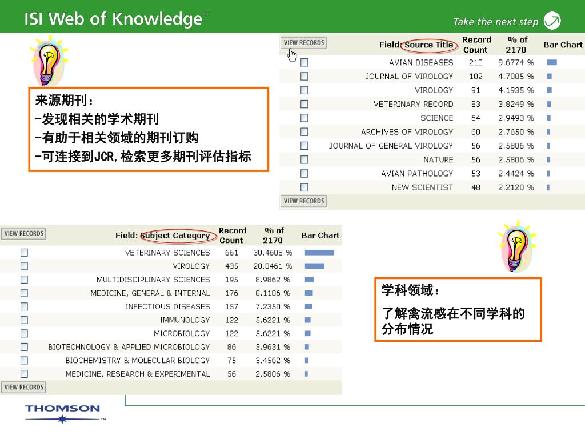
Task: Tick the JOURNAL OF GENERAL VIROLOGY checkbox
Action: (x=304, y=146)
